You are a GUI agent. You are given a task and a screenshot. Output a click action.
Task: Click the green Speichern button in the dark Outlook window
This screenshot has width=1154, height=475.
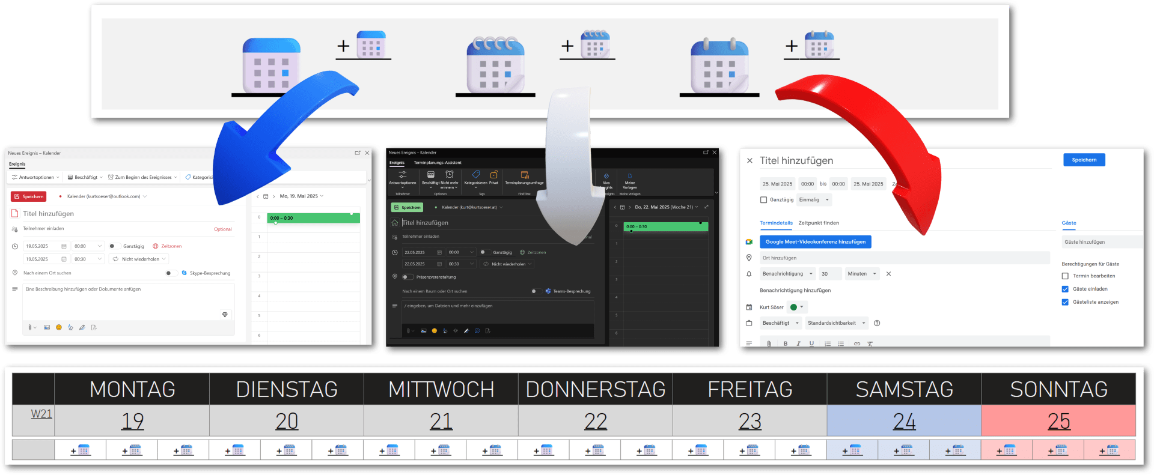coord(407,207)
